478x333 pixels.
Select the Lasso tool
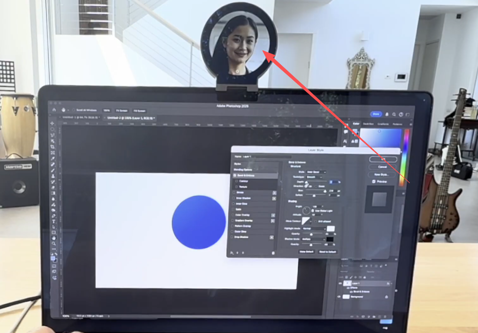click(x=53, y=135)
